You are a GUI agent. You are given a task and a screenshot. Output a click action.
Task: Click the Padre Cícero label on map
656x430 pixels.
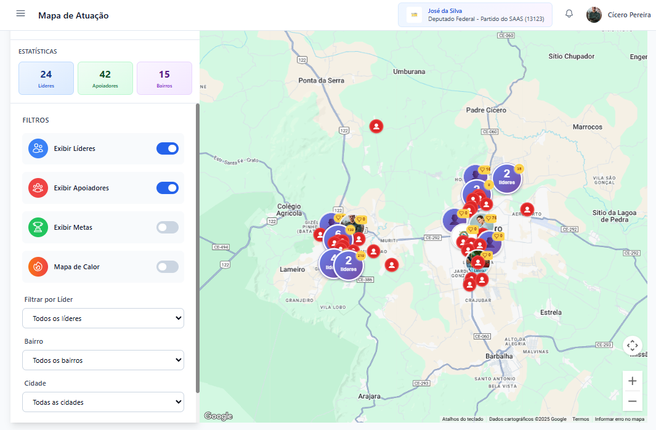point(486,110)
